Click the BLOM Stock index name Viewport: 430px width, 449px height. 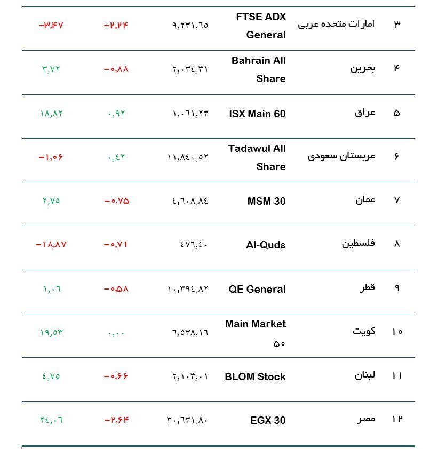pos(255,376)
